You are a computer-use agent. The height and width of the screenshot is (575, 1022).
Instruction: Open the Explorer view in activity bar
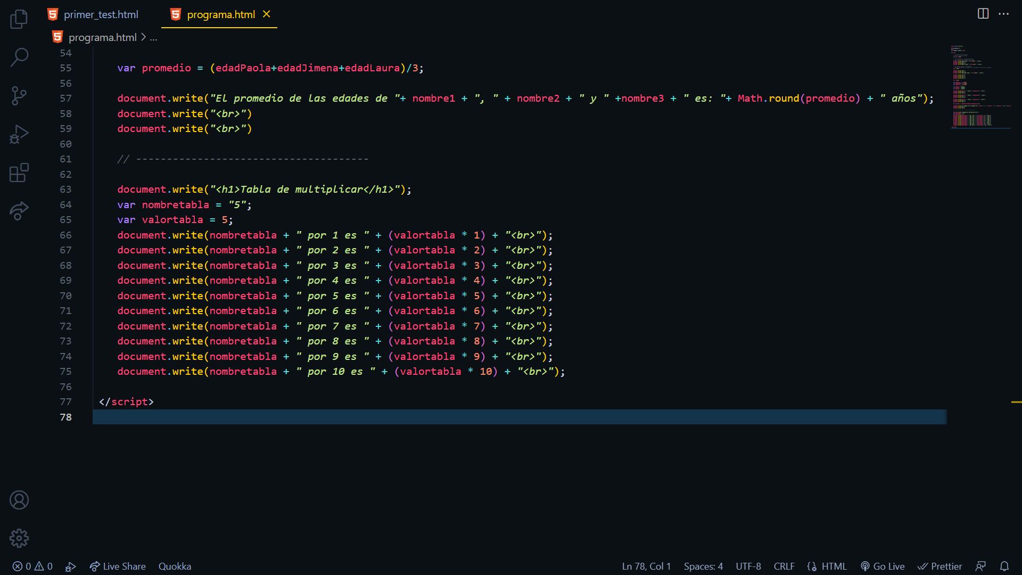coord(19,19)
